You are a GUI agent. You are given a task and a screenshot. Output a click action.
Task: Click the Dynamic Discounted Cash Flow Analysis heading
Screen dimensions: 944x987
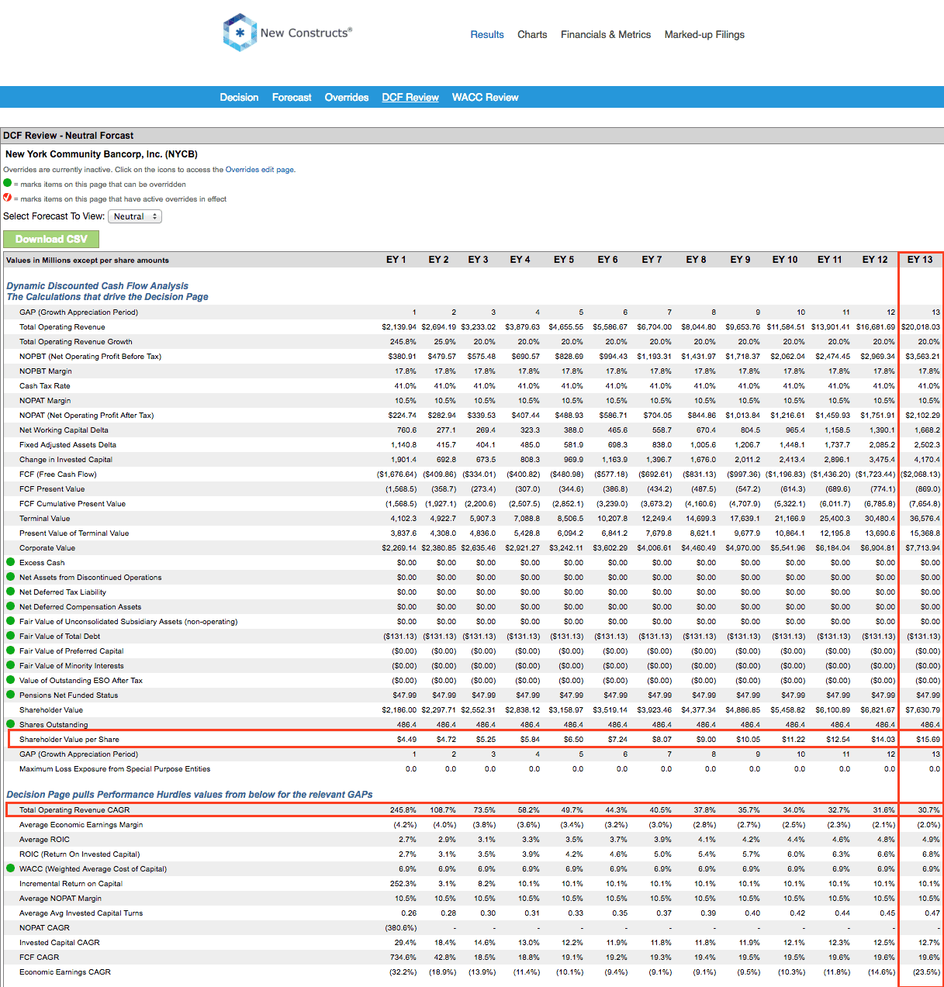click(x=98, y=286)
